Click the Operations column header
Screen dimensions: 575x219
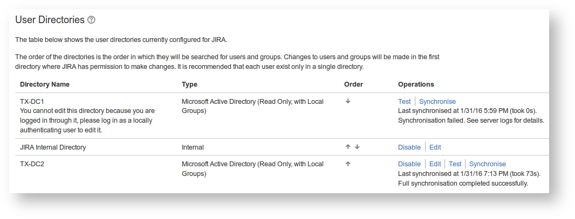coord(416,84)
